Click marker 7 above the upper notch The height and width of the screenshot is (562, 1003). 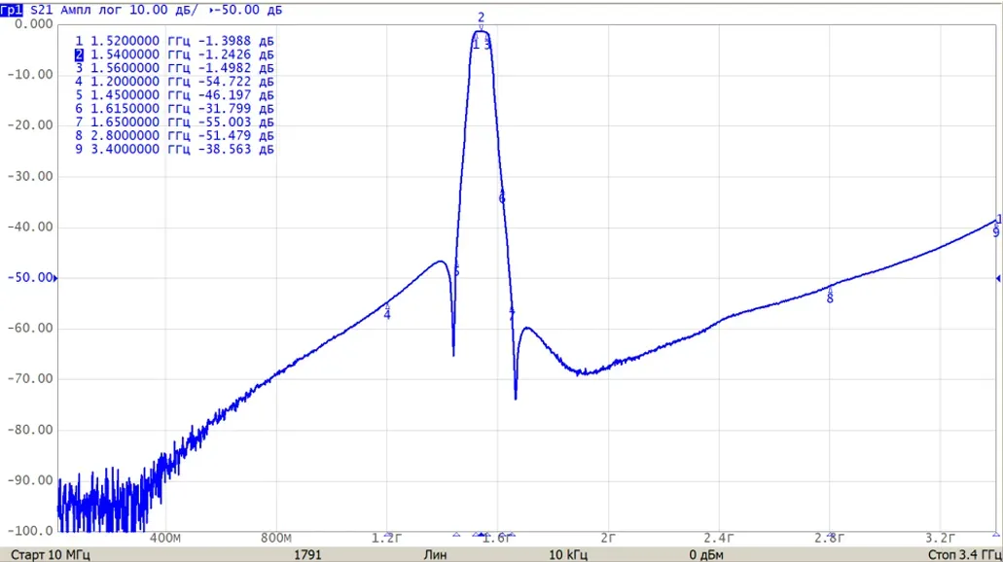(x=512, y=313)
